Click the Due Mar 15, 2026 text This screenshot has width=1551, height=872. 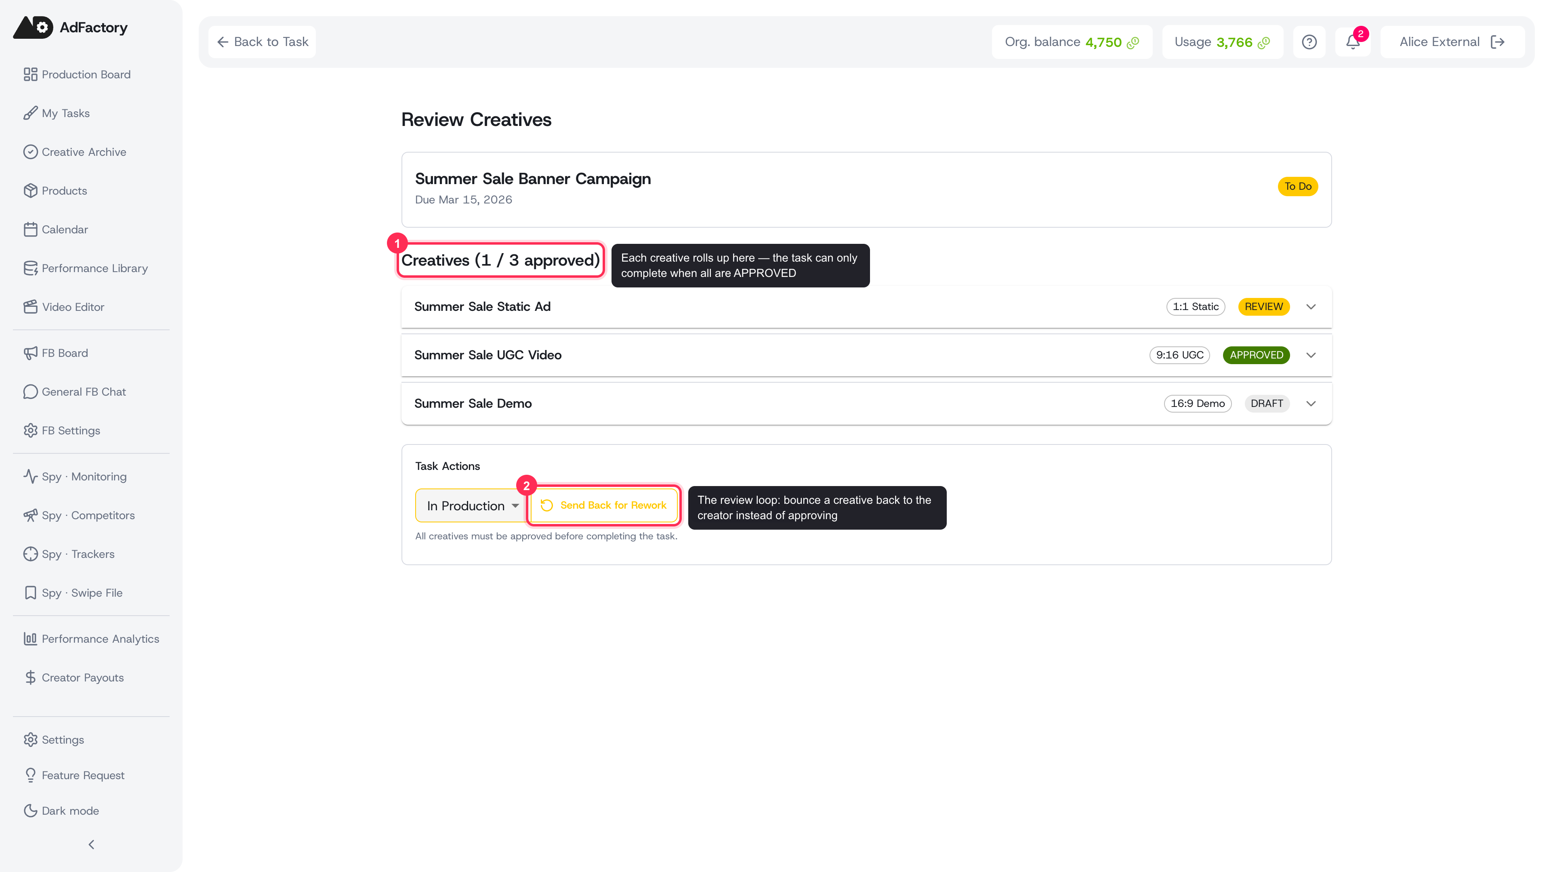click(x=463, y=200)
